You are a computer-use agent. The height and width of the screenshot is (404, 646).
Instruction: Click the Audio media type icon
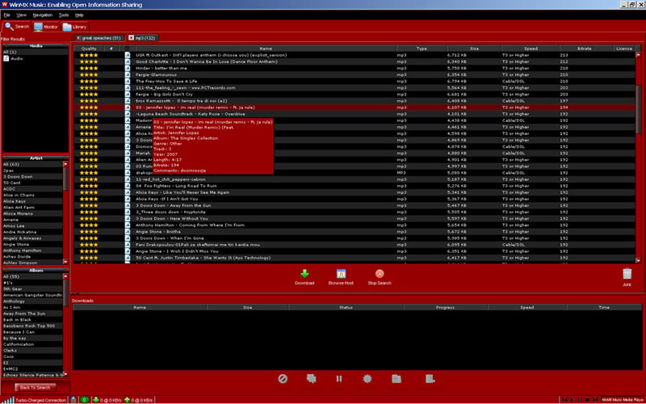click(6, 58)
